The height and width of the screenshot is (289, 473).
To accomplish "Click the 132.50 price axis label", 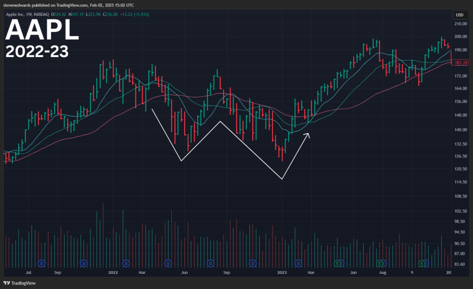I will (461, 144).
